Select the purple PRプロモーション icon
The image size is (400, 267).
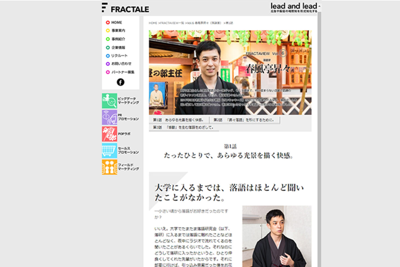110,117
